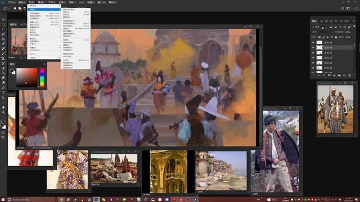Image resolution: width=360 pixels, height=202 pixels.
Task: Open the 文件 (File) menu
Action: tap(11, 2)
